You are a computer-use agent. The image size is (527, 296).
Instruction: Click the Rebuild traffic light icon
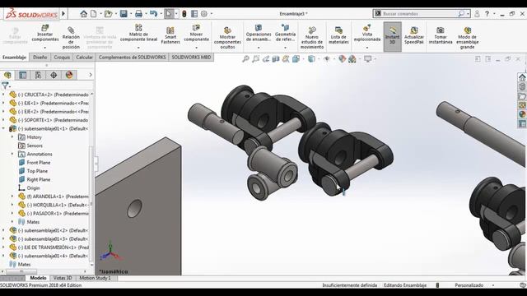coord(184,14)
